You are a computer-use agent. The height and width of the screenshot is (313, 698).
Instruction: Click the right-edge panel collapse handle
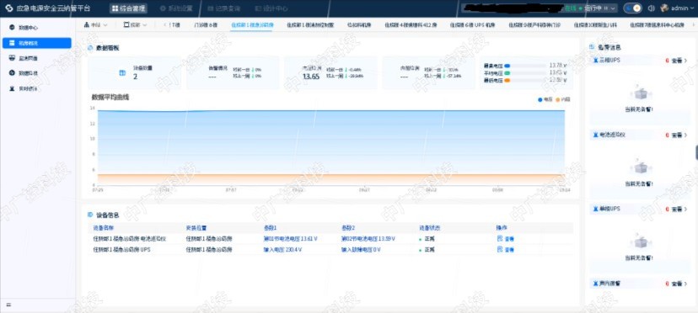(696, 151)
